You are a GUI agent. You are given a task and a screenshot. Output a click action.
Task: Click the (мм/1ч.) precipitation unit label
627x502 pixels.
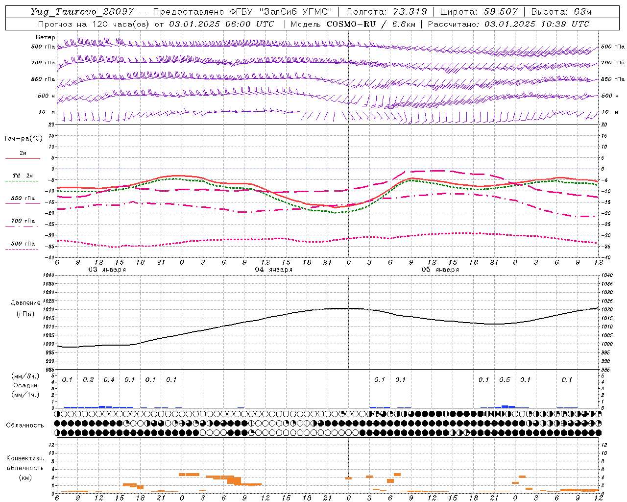click(25, 395)
